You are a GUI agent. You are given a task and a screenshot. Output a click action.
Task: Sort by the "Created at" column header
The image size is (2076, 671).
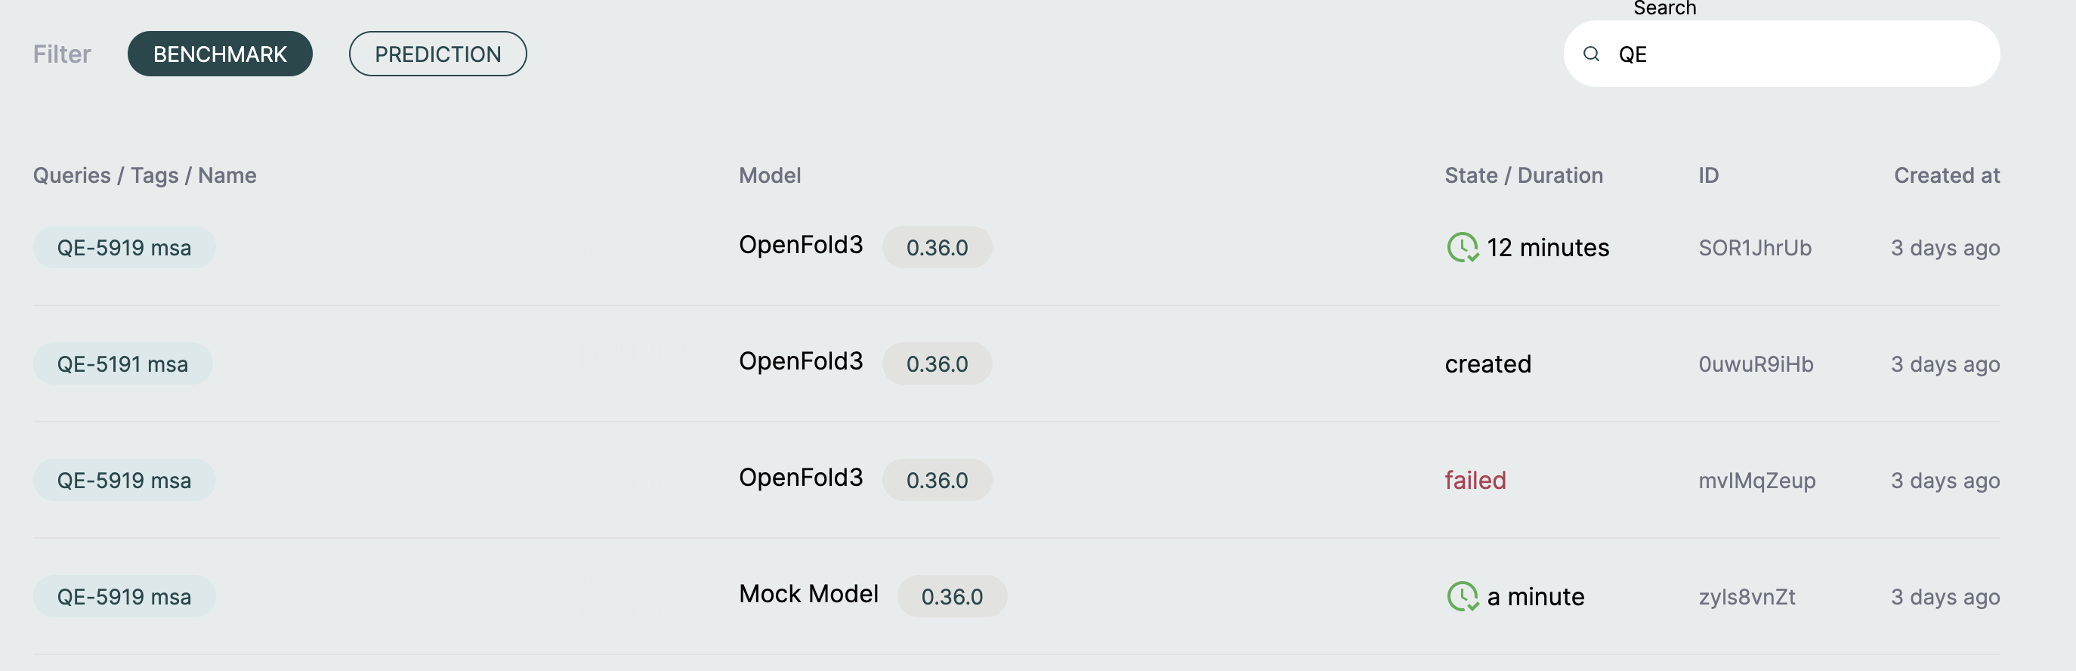[x=1946, y=175]
